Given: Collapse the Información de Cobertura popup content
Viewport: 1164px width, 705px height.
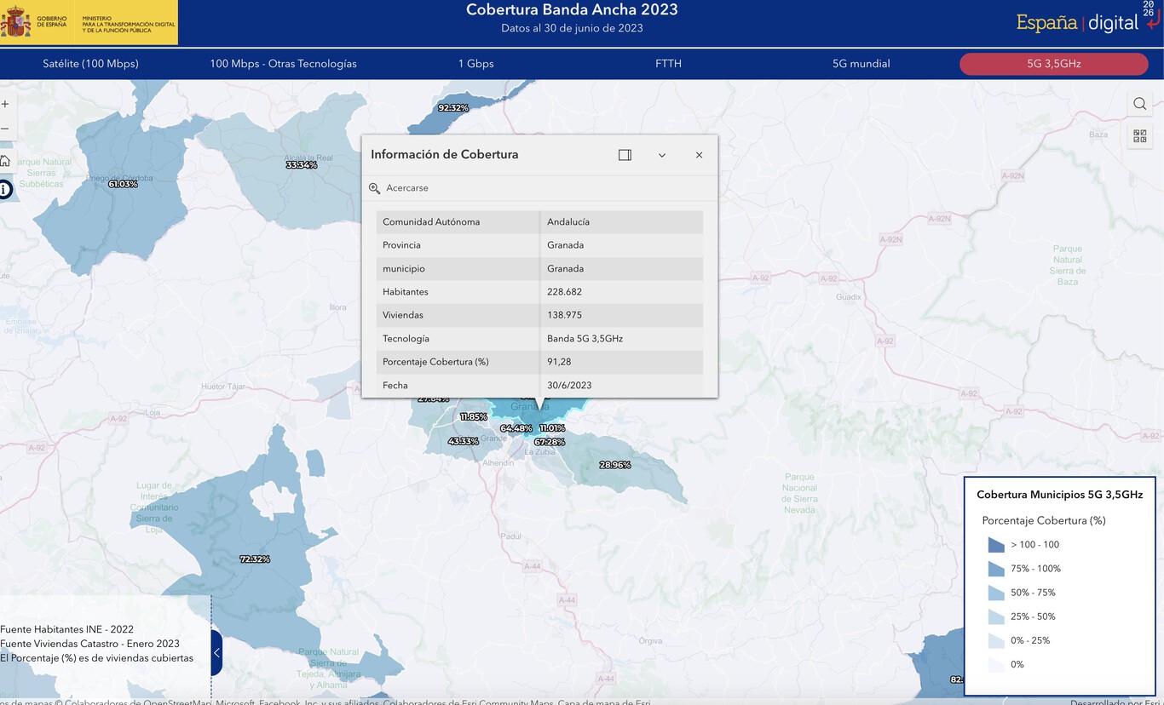Looking at the screenshot, I should [x=662, y=155].
